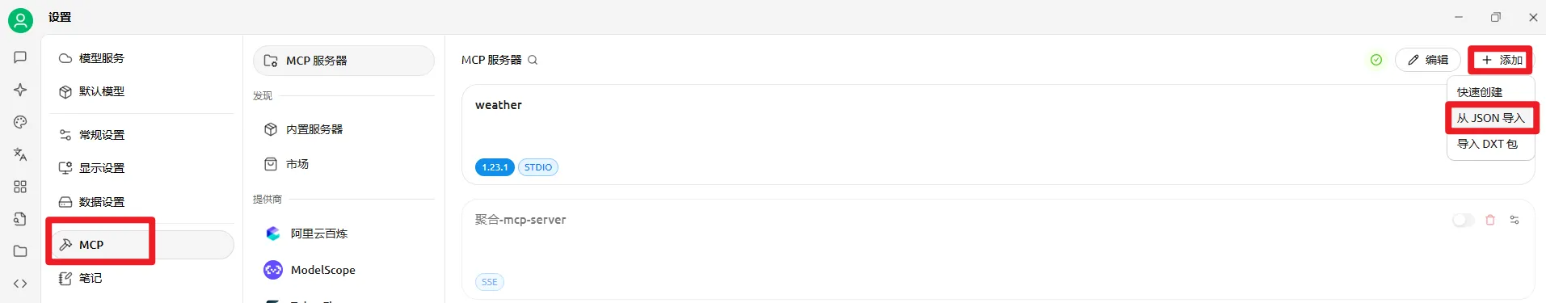Screen dimensions: 1546x303
Task: Open the translate sidebar icon
Action: [20, 154]
